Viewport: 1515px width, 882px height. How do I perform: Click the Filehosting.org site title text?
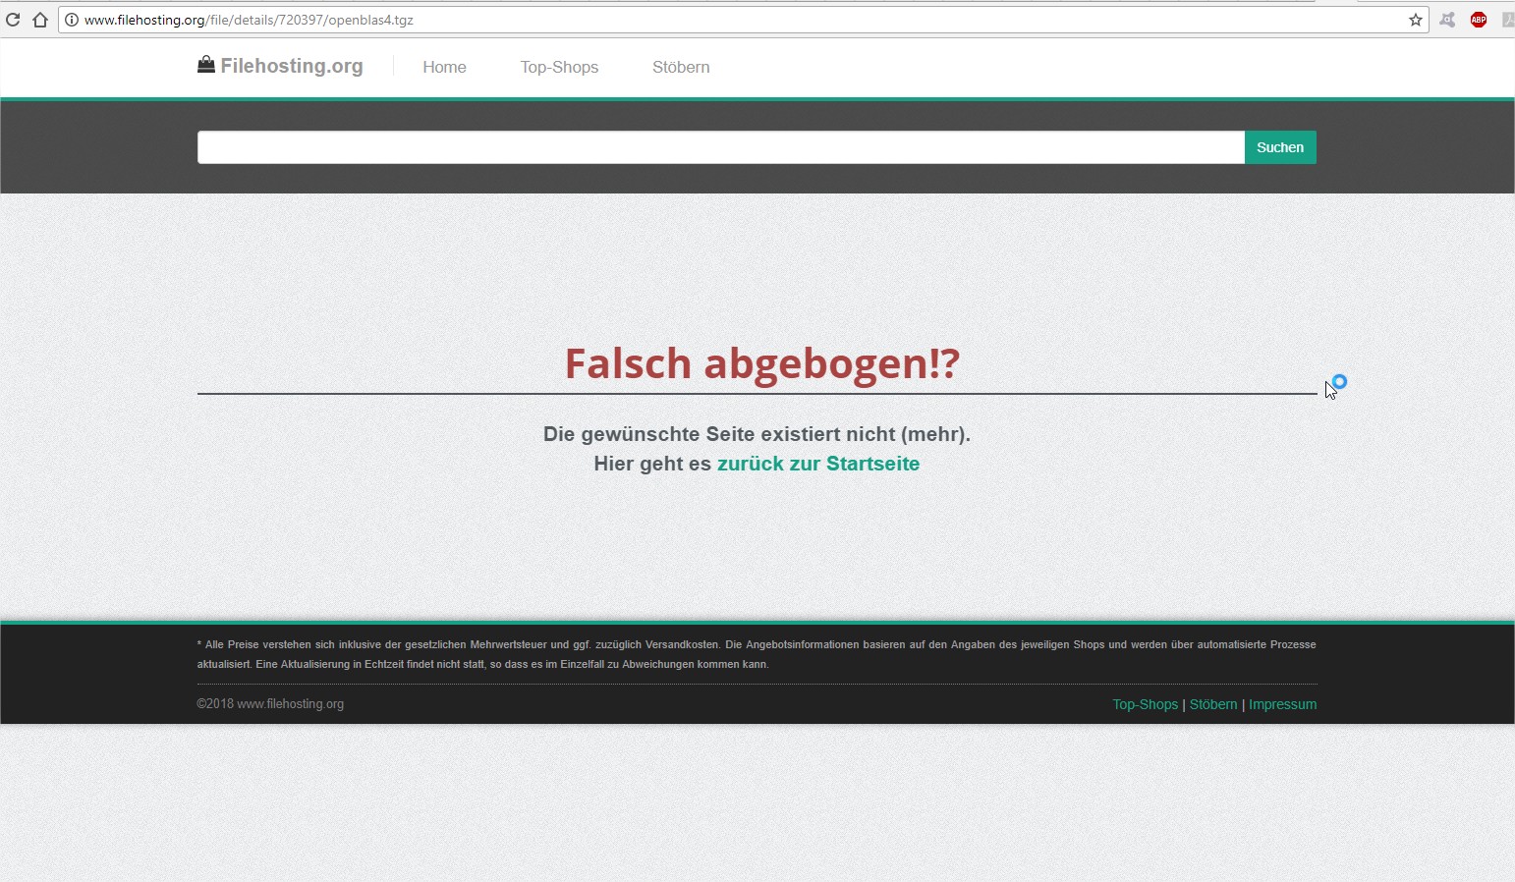(292, 65)
